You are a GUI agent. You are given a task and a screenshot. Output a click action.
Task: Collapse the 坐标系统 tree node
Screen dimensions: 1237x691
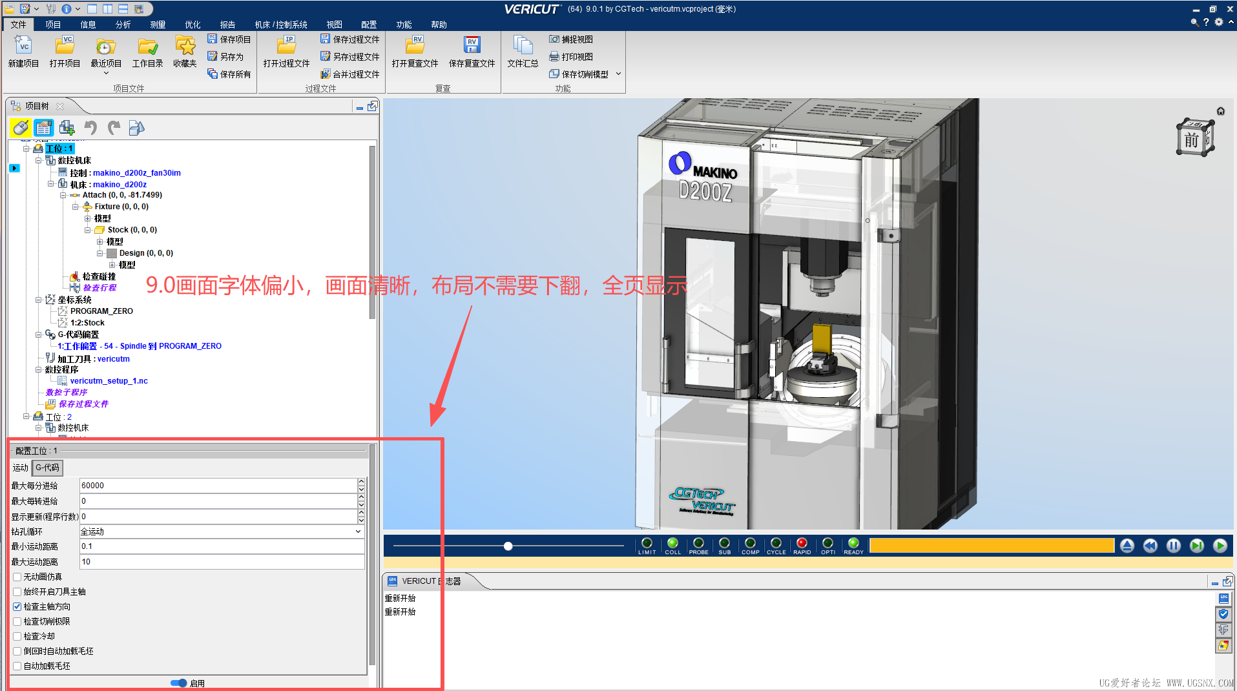point(39,300)
